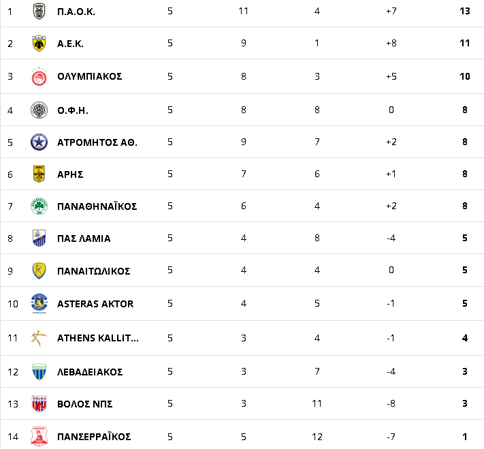Open the ΠΑΝΑΘΗΝΑΪΚΟΣ team name link
The height and width of the screenshot is (449, 484).
(97, 206)
